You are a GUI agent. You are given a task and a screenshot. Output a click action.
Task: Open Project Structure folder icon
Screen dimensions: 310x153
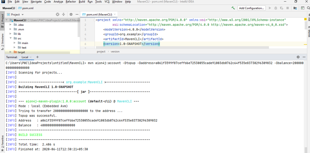295,8
